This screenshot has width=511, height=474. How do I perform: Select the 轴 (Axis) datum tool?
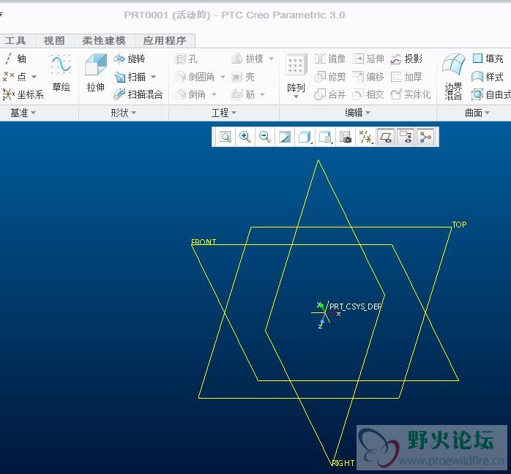pyautogui.click(x=15, y=59)
